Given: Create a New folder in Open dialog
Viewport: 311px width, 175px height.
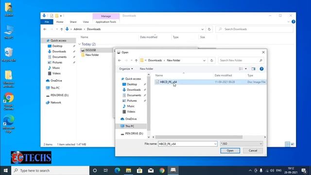Looking at the screenshot, I should [x=146, y=69].
